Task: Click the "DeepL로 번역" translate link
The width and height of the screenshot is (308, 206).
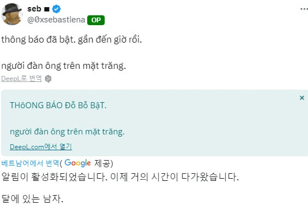Action: 21,79
